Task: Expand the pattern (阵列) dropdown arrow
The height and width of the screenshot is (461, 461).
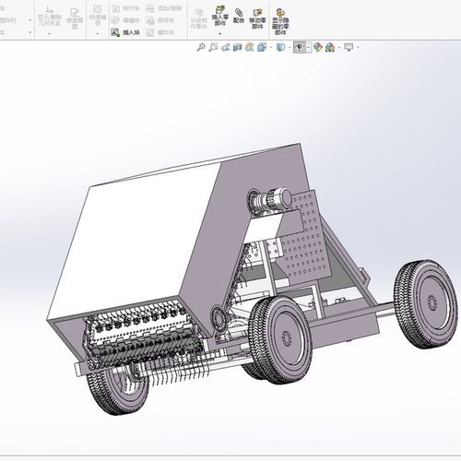Action: pyautogui.click(x=30, y=20)
